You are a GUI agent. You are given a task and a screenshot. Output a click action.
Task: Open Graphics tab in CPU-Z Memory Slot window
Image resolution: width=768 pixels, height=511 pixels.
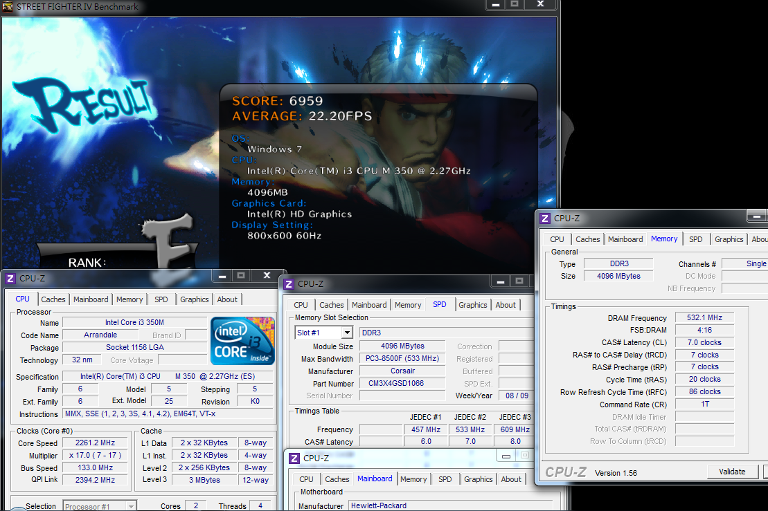point(473,305)
